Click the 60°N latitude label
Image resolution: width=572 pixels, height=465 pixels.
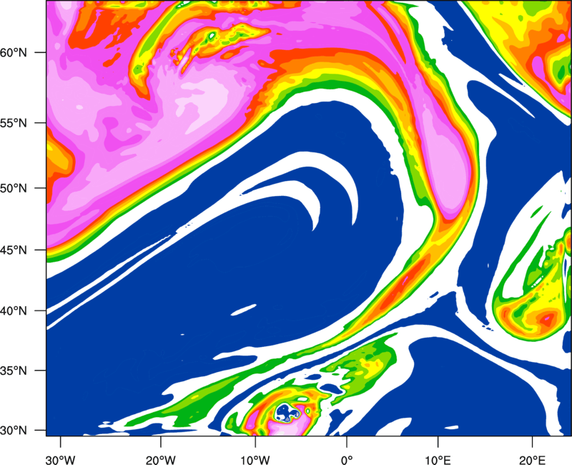coord(14,52)
